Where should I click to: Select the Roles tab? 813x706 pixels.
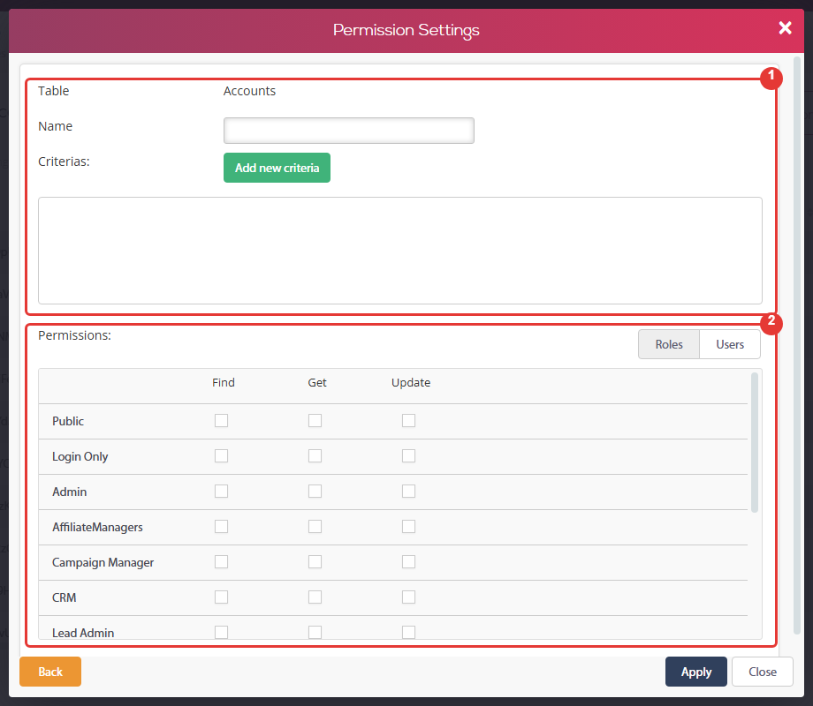point(669,344)
